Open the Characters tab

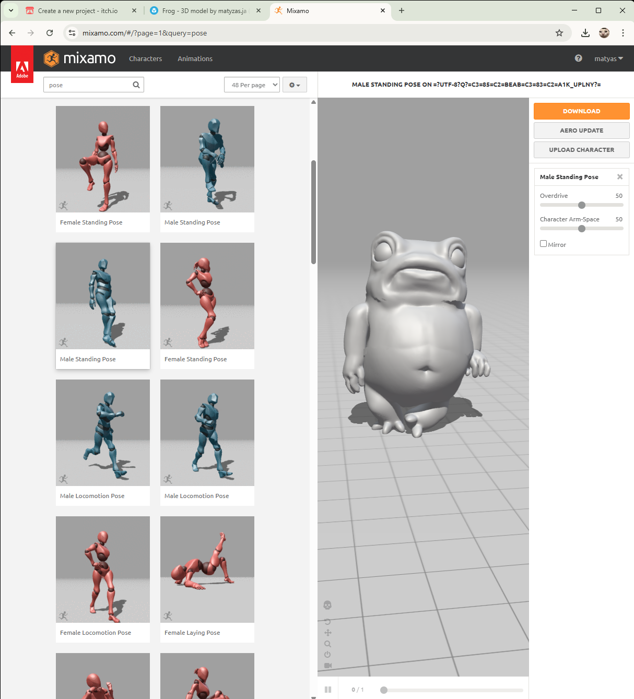[x=145, y=58]
